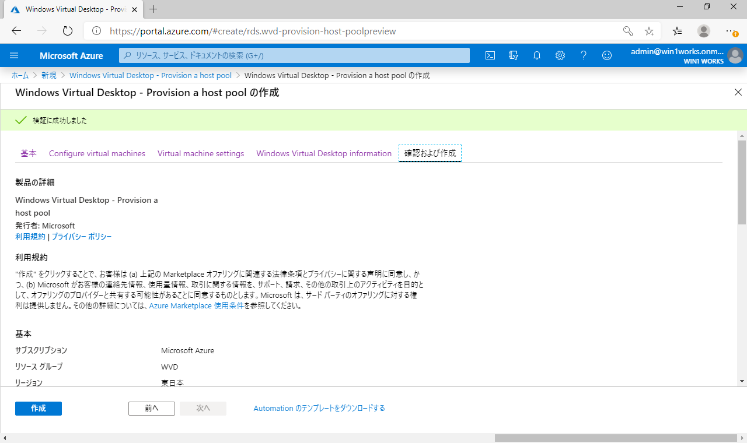747x443 pixels.
Task: Open Cloud Shell from the top bar
Action: point(491,55)
